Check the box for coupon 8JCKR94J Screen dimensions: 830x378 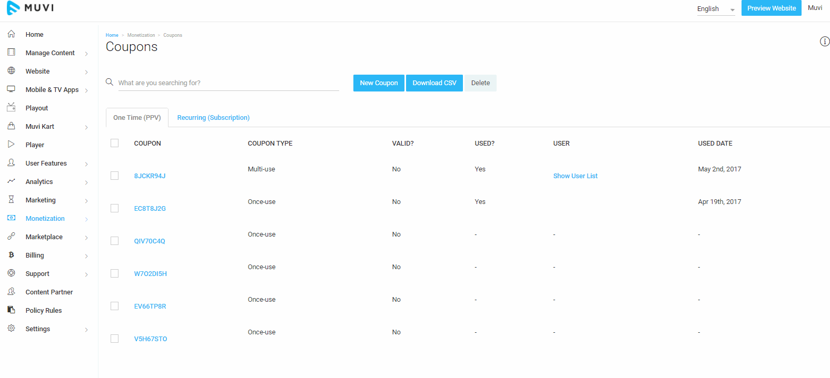[114, 176]
